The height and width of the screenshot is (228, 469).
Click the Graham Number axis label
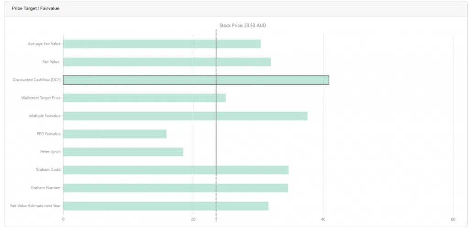(45, 188)
